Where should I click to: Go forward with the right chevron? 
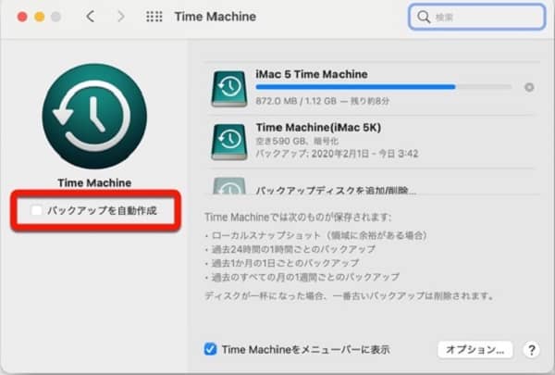pyautogui.click(x=120, y=17)
